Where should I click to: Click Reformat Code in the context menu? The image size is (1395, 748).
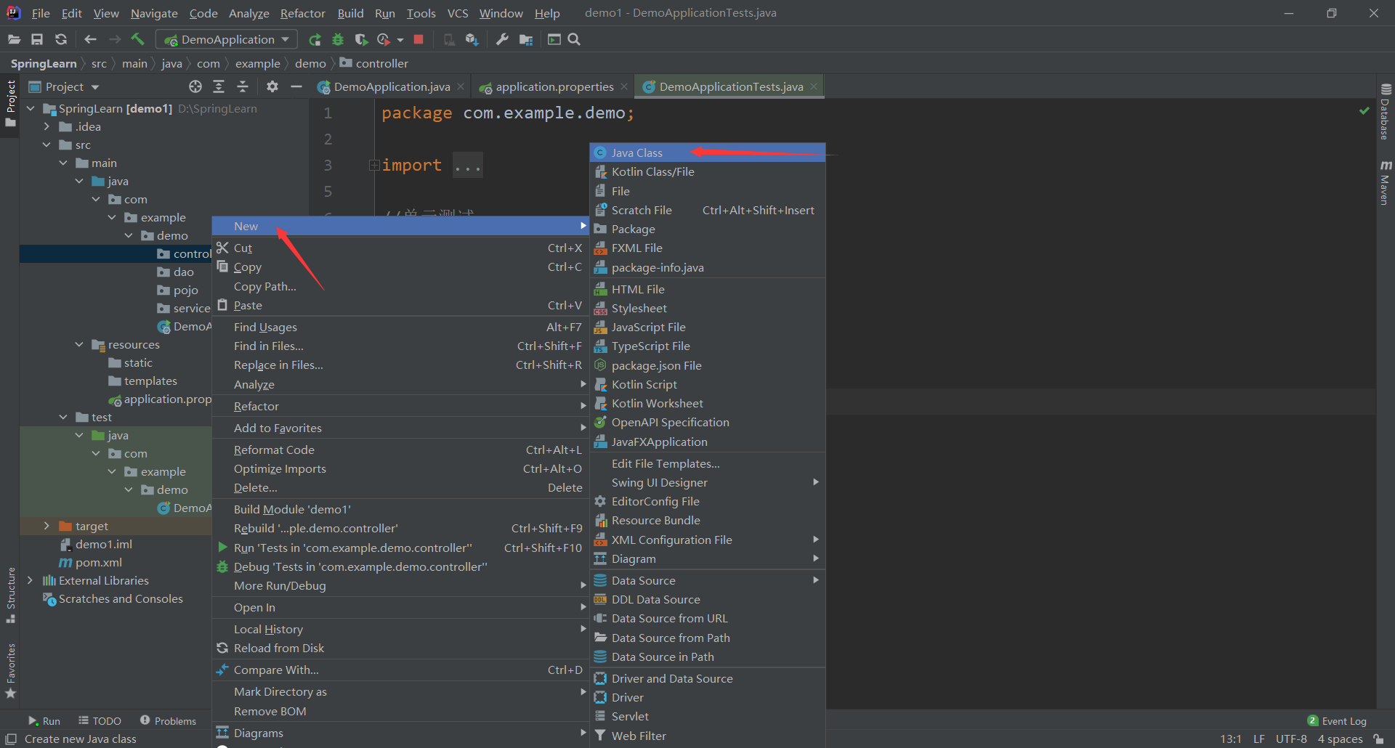click(x=400, y=450)
